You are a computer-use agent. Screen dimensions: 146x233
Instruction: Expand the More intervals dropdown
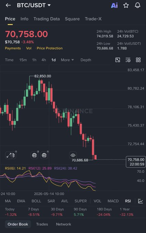point(67,60)
